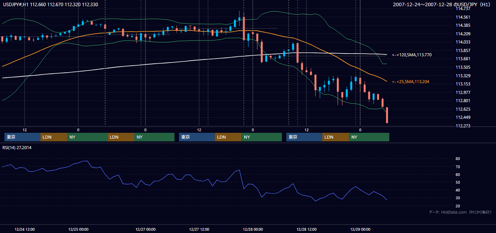496x233 pixels.
Task: Click price axis value 114.209
Action: pos(463,34)
